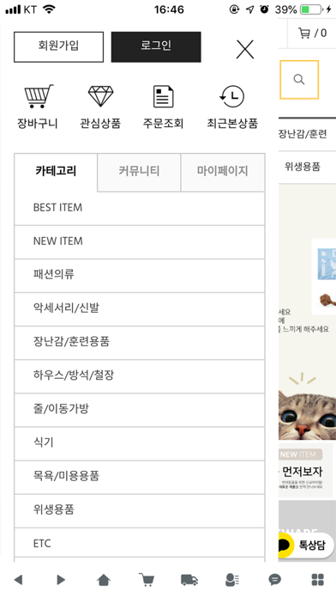Tap the back arrow in bottom bar

coord(18,580)
